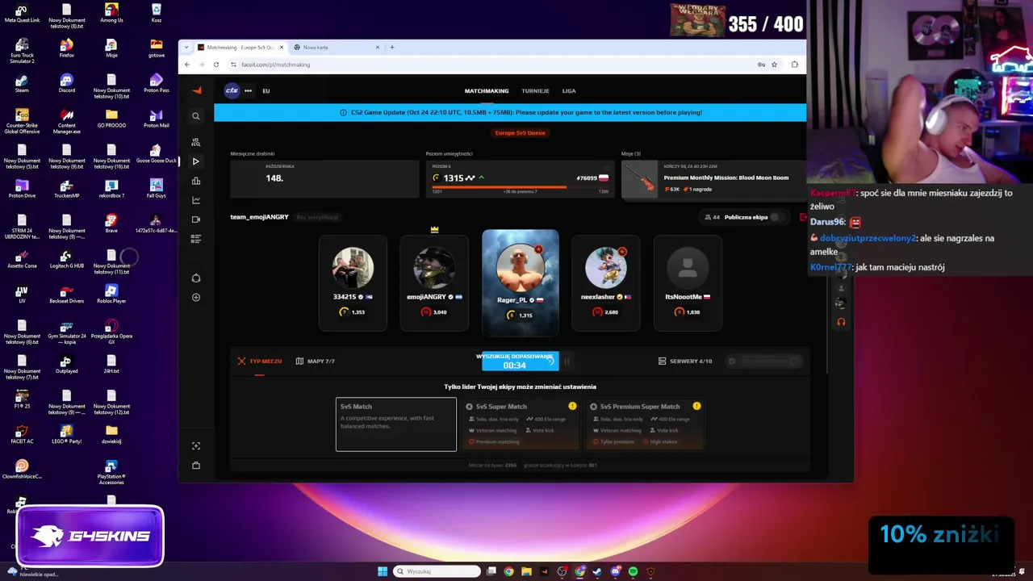
Task: Open the Brave browser desktop shortcut
Action: point(111,224)
